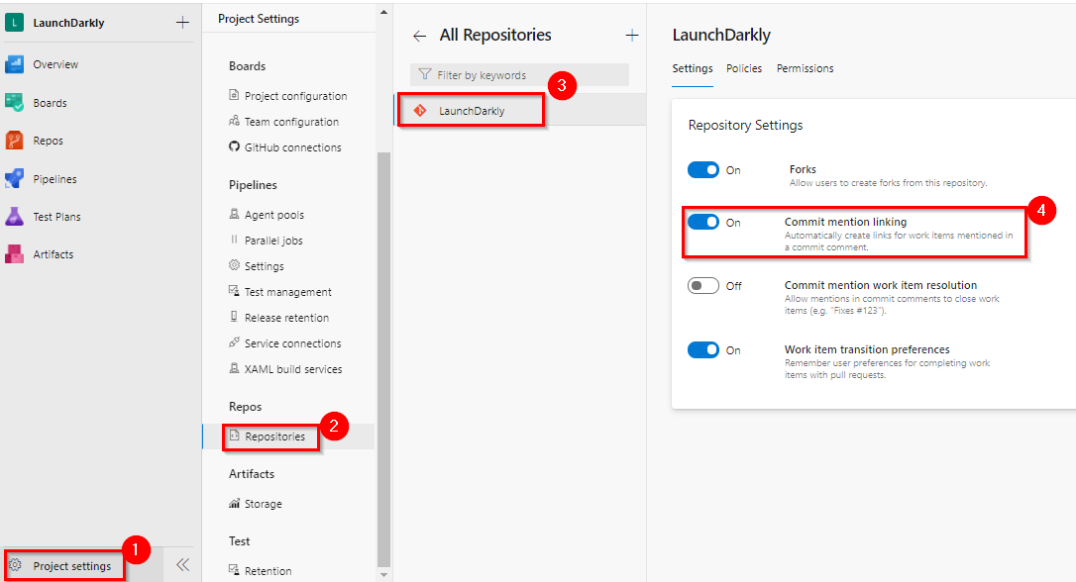Click the plus icon beside project name
The height and width of the screenshot is (582, 1076).
coord(182,23)
